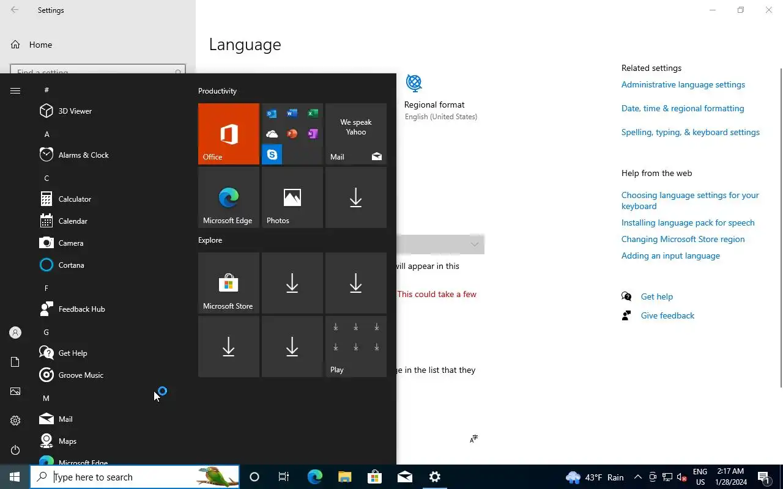Open the Microsoft Edge tile
This screenshot has height=489, width=783.
tap(229, 197)
